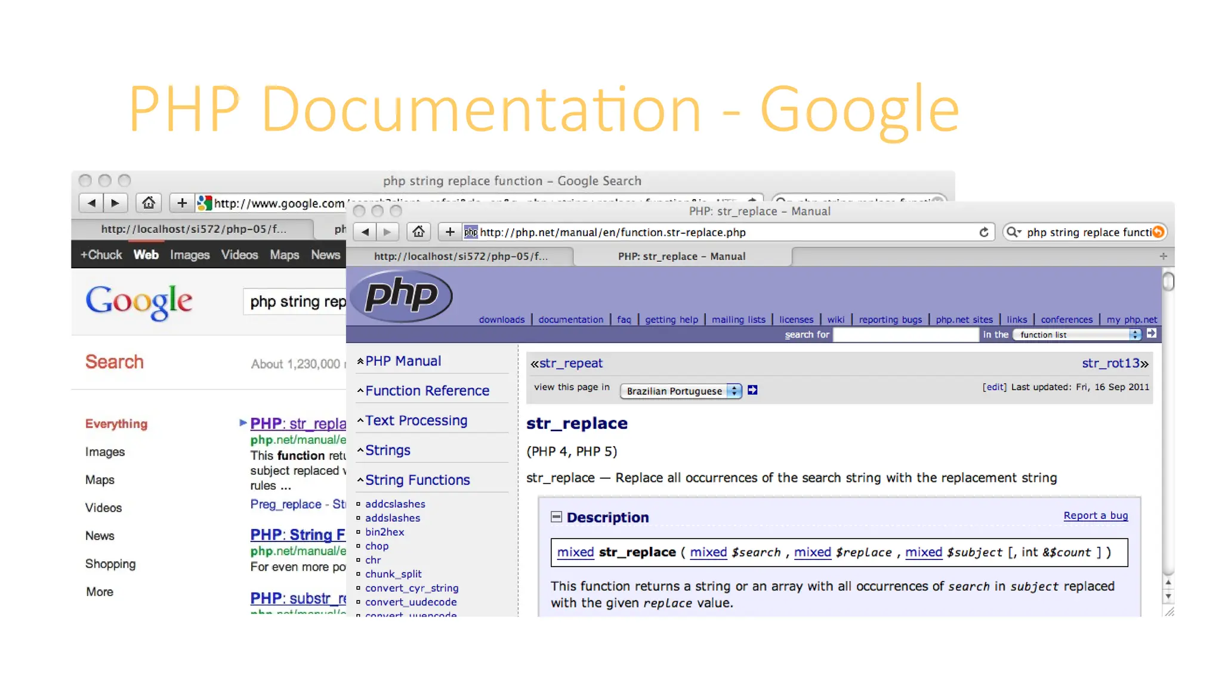Click scrollbar down arrow in PHP window
This screenshot has width=1222, height=687.
[x=1168, y=596]
